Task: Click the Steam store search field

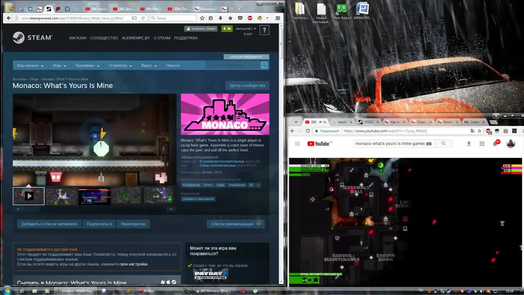Action: (x=233, y=65)
